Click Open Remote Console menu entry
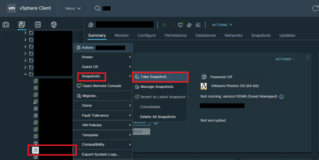Viewport: 319px width, 160px height. 102,86
